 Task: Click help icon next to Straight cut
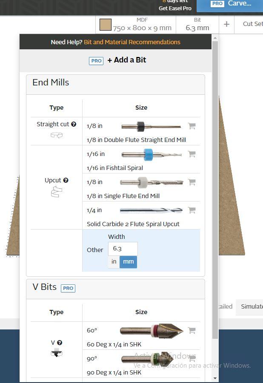coord(74,124)
